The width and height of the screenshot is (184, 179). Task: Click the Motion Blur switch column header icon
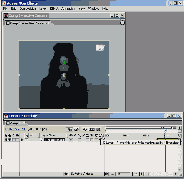pyautogui.click(x=92, y=135)
